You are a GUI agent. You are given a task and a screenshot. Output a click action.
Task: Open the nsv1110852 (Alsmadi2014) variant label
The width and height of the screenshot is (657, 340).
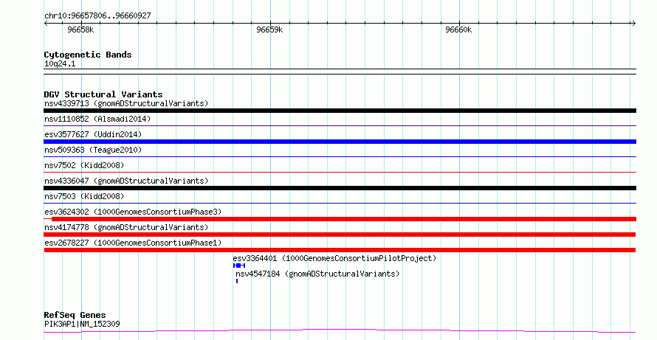97,119
